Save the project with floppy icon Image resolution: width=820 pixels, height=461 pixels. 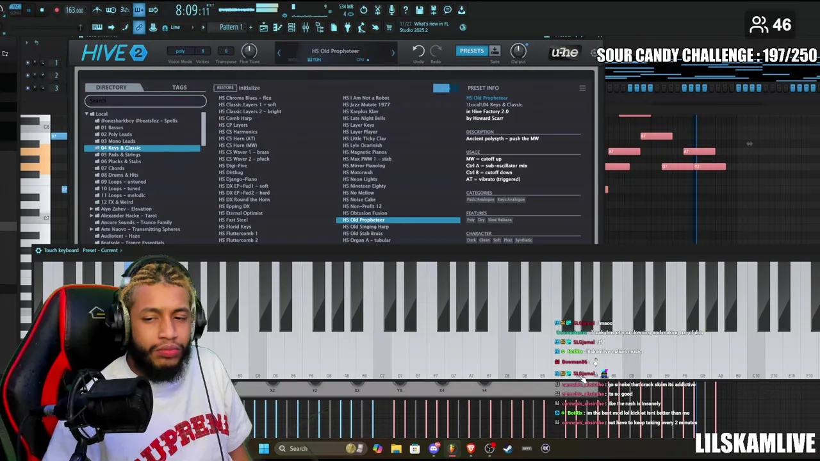[419, 10]
